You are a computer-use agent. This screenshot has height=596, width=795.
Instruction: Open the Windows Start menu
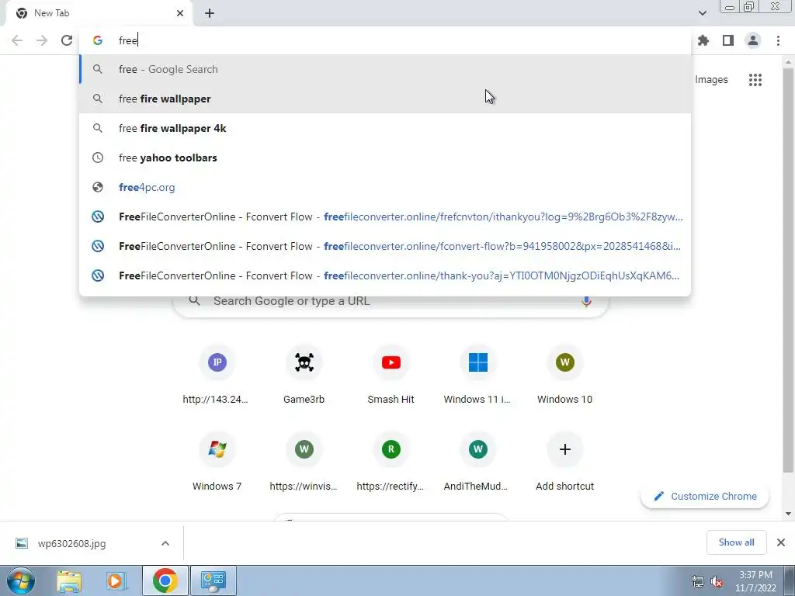coord(21,580)
